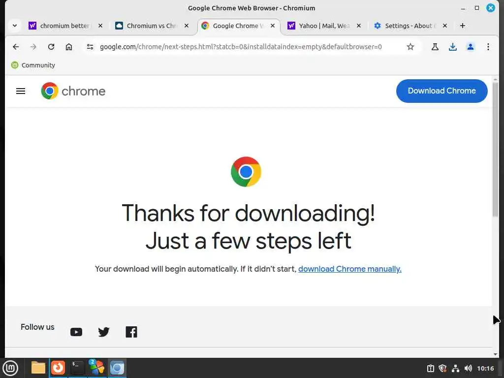Select the Chromium taskbar window button
This screenshot has height=378, width=504.
tap(117, 368)
